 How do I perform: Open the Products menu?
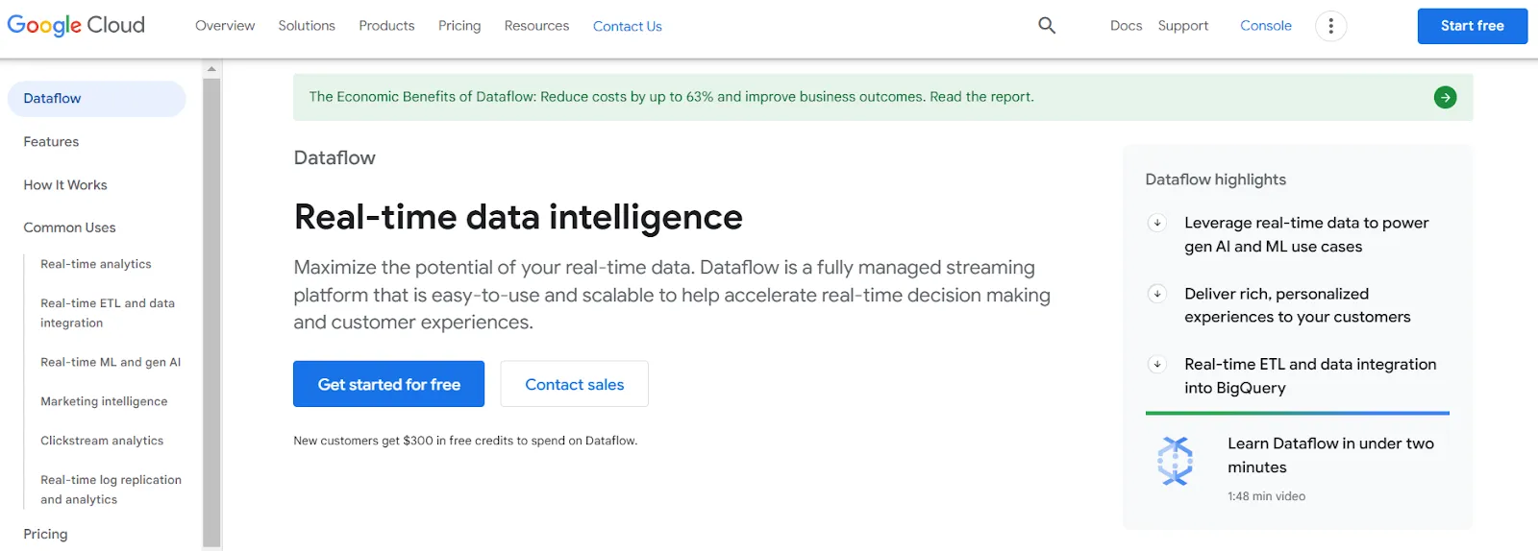[386, 26]
